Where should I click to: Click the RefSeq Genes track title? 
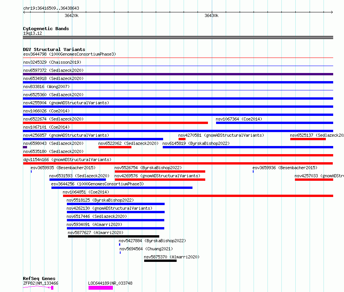click(39, 278)
